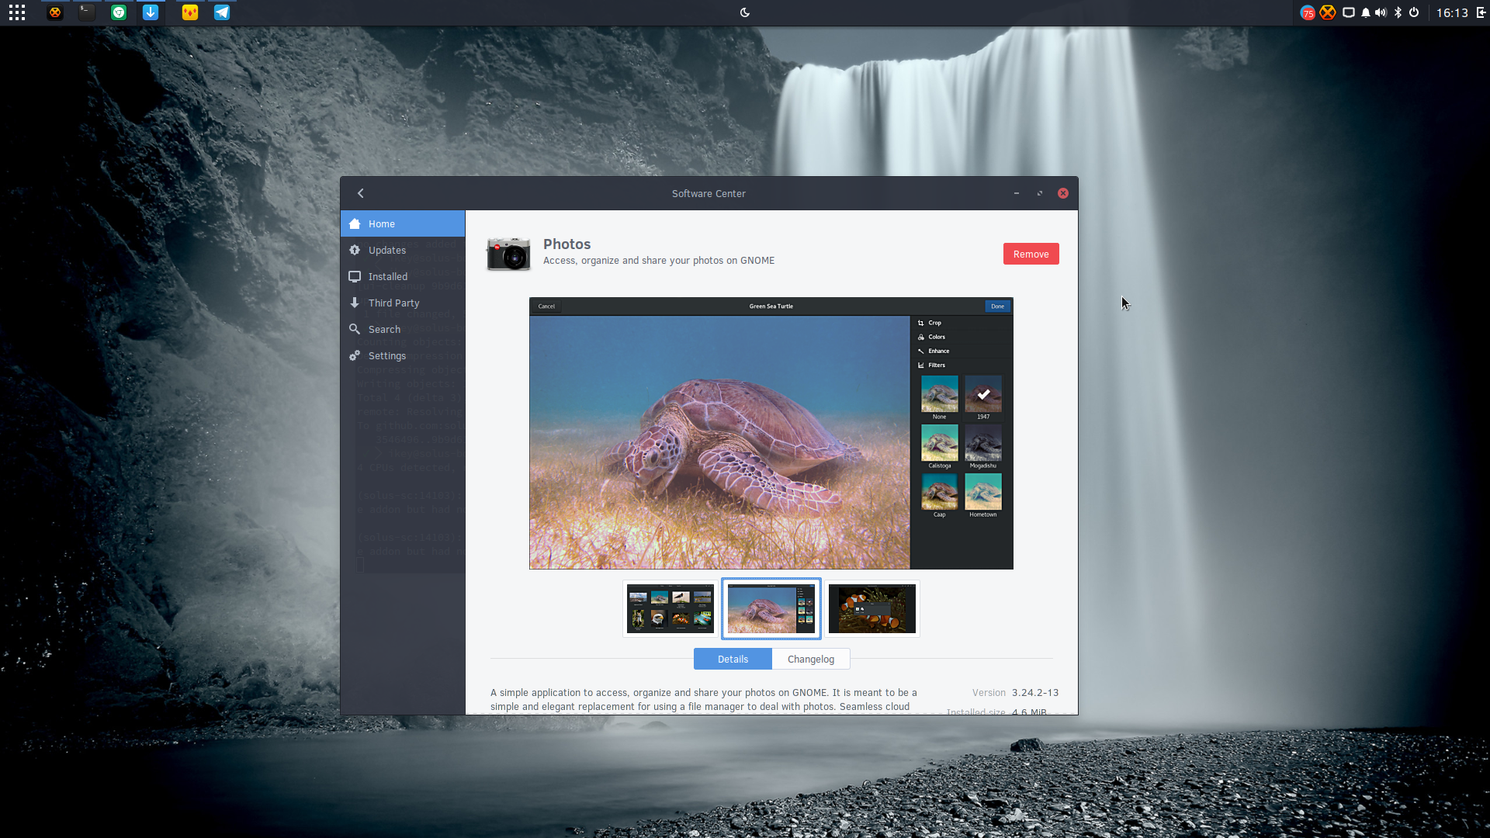Viewport: 1490px width, 838px height.
Task: Click the Software Center window title
Action: 709,193
